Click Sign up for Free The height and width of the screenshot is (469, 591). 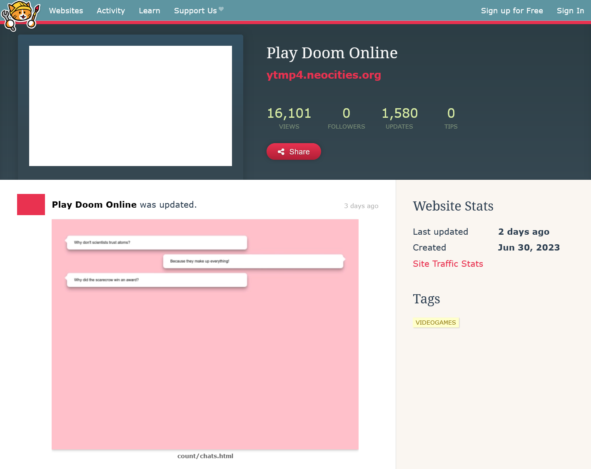[512, 11]
